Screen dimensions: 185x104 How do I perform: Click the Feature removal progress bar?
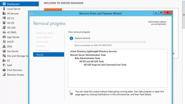click(110, 42)
